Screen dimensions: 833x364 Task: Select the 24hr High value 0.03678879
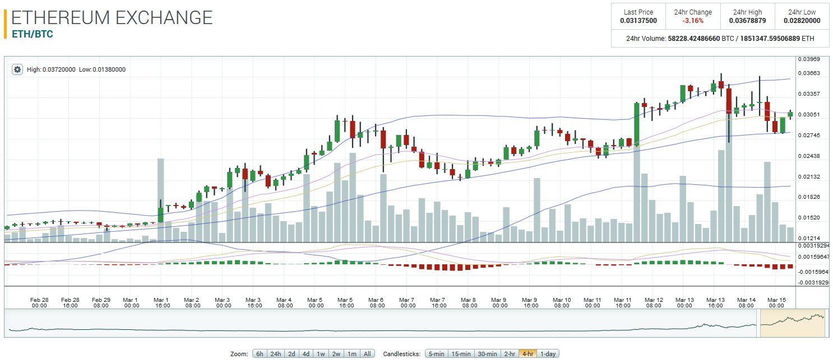tap(747, 21)
